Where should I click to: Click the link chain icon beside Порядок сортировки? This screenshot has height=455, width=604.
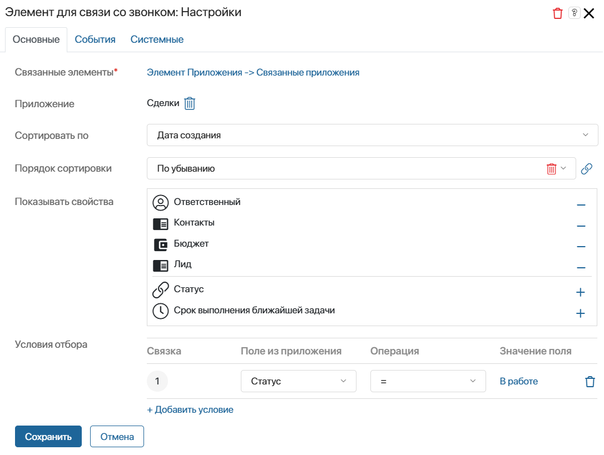[586, 168]
